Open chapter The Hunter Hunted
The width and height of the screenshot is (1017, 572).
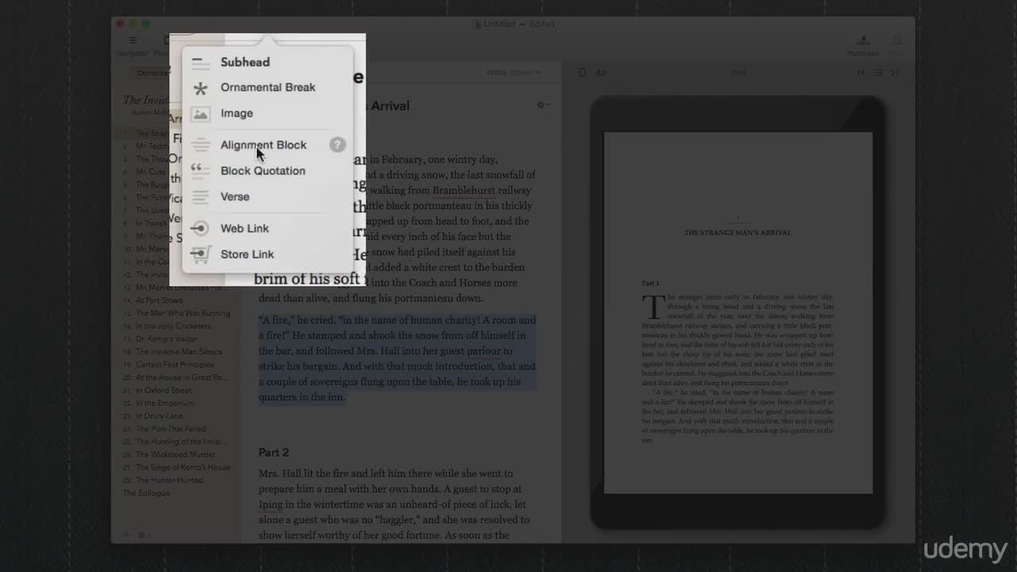[169, 480]
